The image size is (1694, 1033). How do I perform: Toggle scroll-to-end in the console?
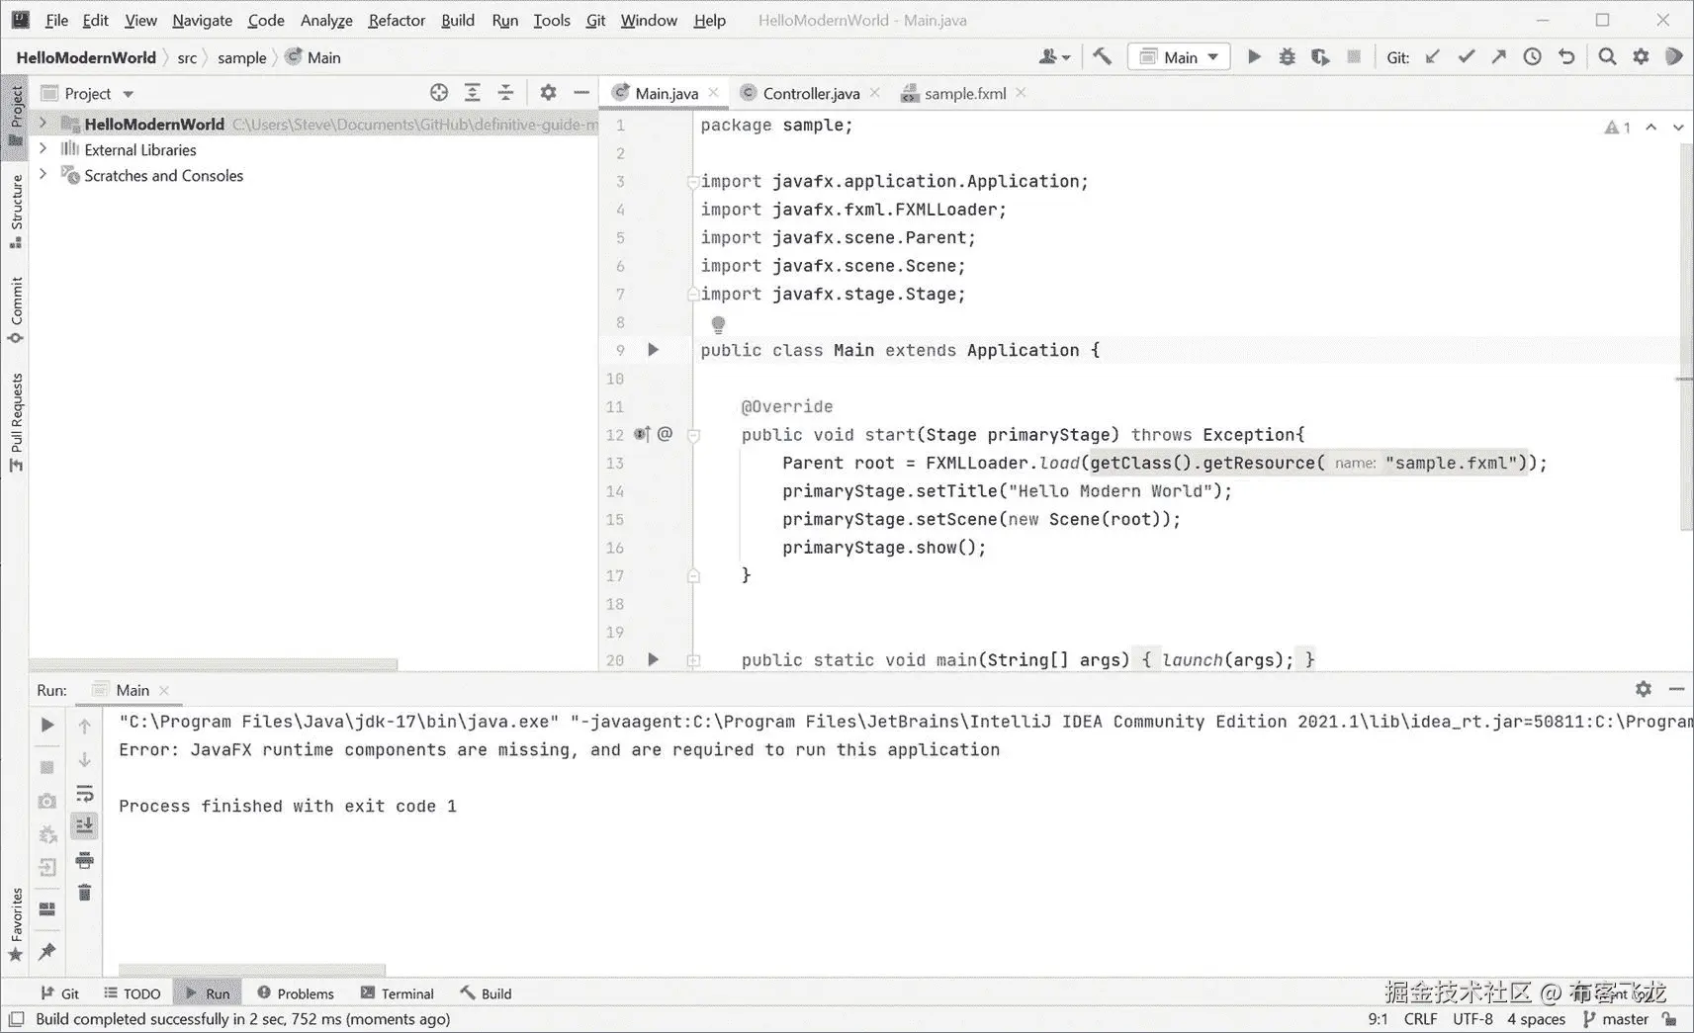tap(84, 825)
